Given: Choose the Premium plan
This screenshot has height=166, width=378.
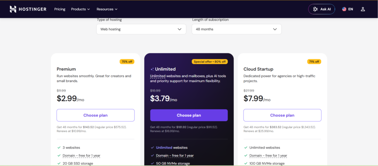Looking at the screenshot, I should [x=96, y=115].
